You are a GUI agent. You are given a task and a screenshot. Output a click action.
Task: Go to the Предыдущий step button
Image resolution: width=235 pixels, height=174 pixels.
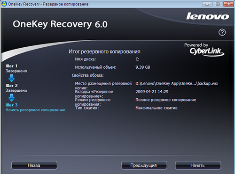coord(144,165)
